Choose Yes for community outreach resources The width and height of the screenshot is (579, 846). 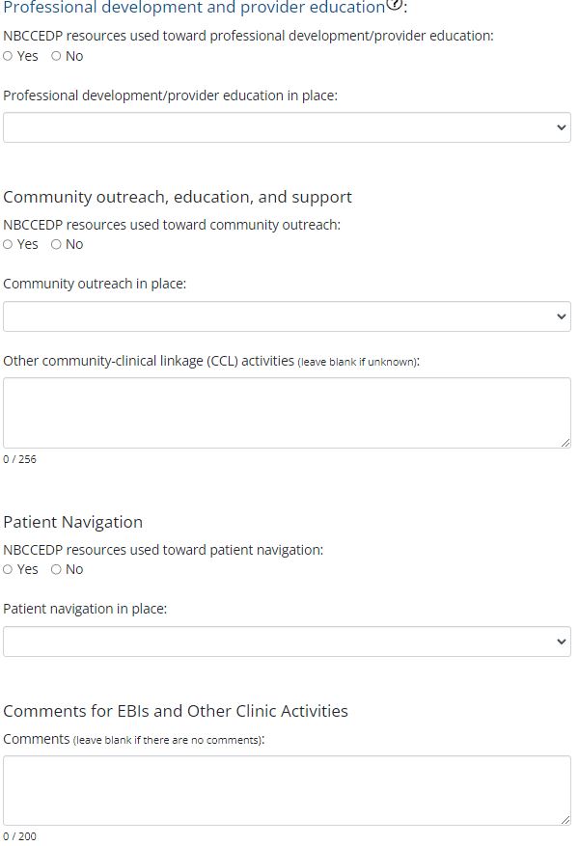click(x=9, y=245)
